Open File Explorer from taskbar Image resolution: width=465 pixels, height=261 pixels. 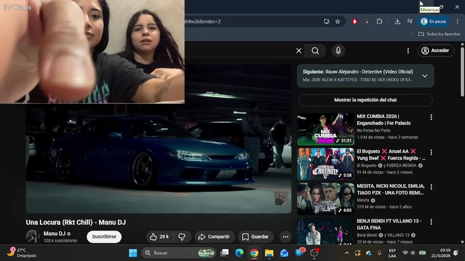269,253
